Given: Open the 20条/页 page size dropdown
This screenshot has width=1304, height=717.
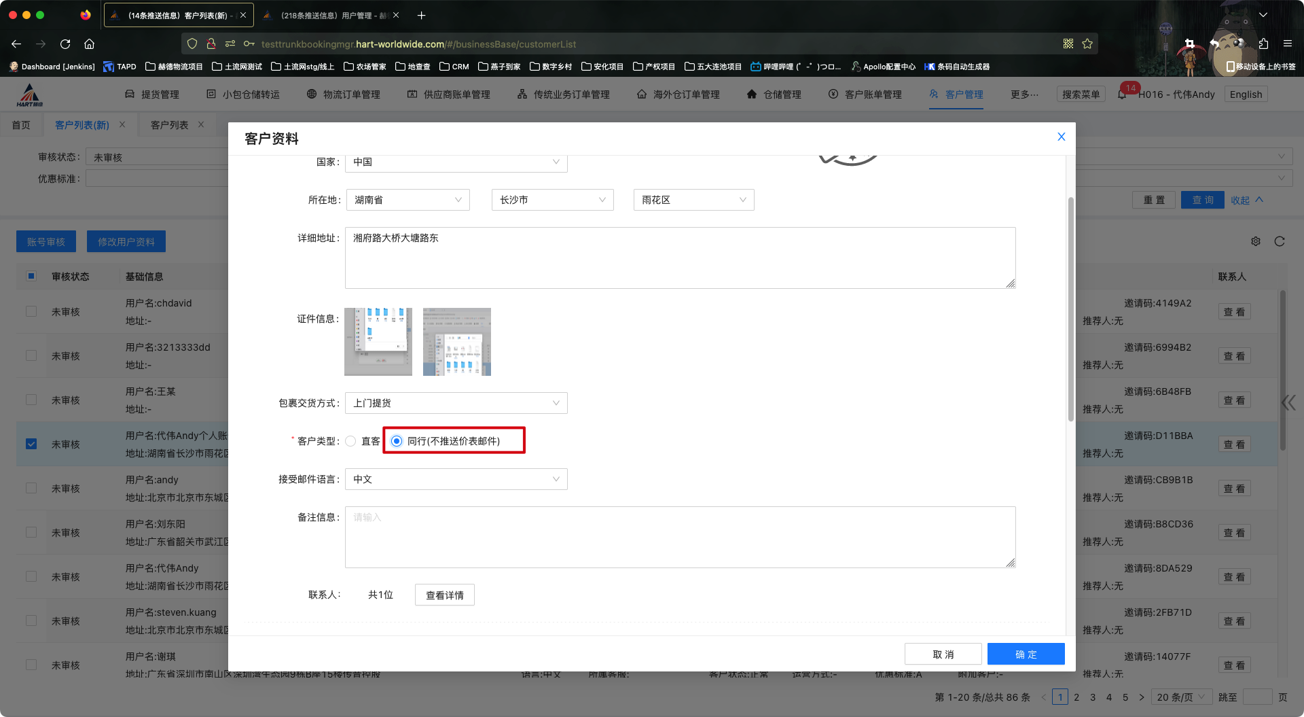Looking at the screenshot, I should (x=1180, y=697).
